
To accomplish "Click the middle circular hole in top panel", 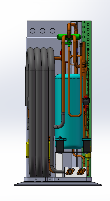I will point(42,31).
